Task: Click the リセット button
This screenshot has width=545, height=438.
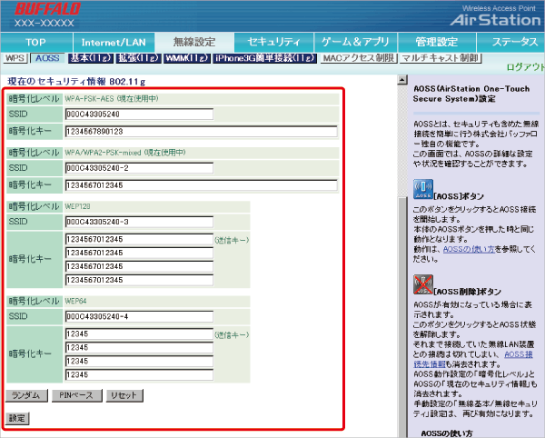Action: (123, 396)
